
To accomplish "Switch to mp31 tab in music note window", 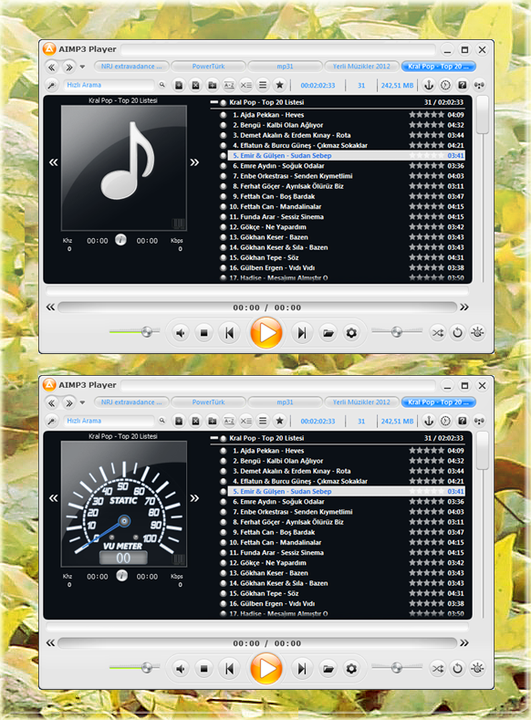I will tap(285, 67).
